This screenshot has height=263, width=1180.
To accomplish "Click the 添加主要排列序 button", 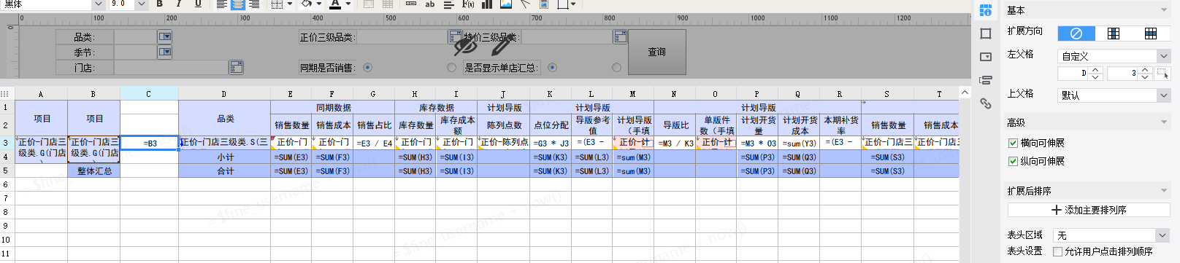I will 1089,210.
